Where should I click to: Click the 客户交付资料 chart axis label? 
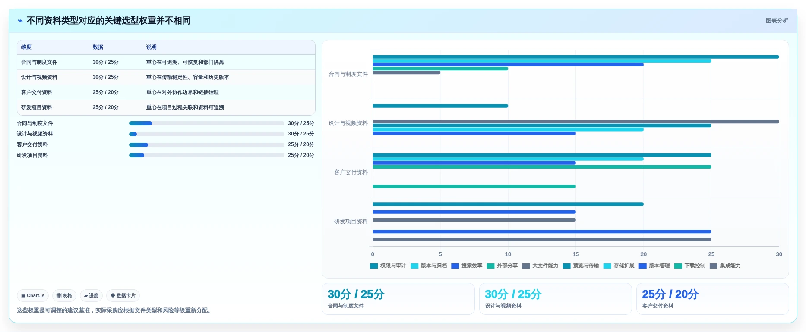point(351,172)
